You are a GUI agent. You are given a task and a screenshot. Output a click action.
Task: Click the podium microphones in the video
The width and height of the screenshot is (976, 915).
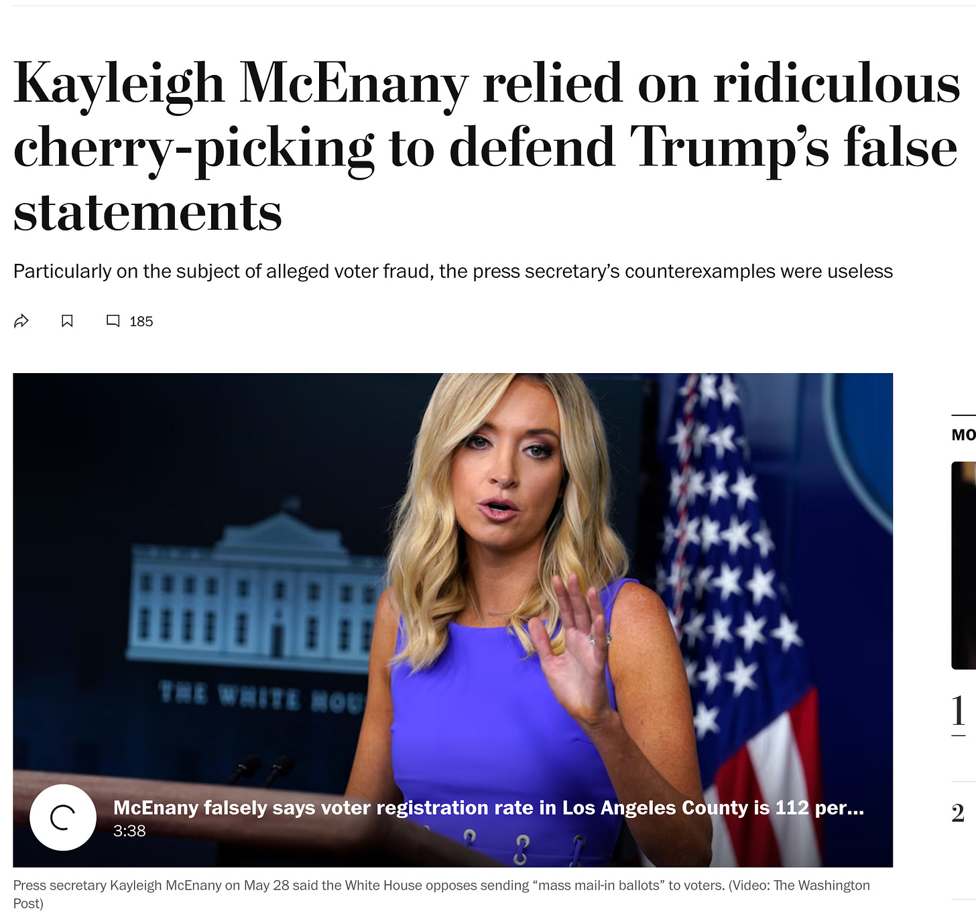point(261,770)
